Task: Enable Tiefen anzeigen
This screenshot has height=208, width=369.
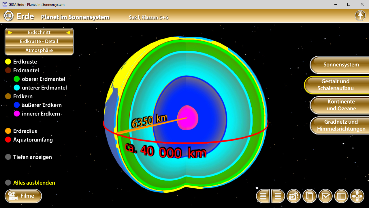Action: pos(7,157)
